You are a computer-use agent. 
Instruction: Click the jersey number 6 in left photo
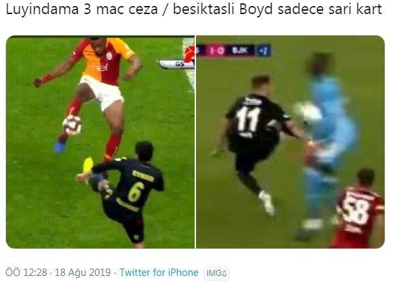click(x=136, y=192)
